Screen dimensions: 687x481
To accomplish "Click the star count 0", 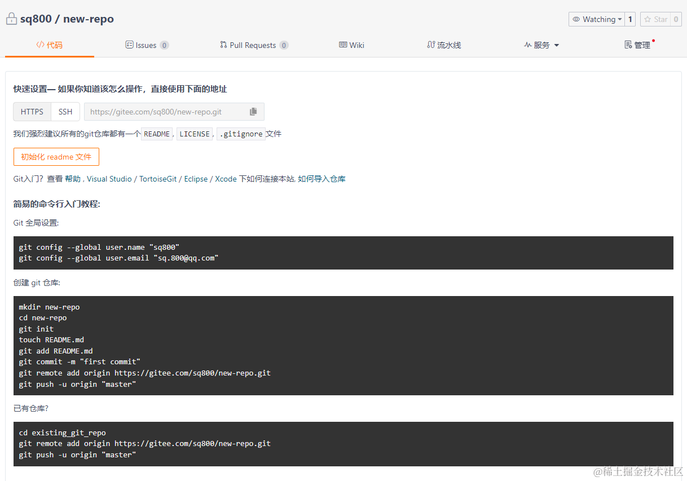I will coord(676,19).
